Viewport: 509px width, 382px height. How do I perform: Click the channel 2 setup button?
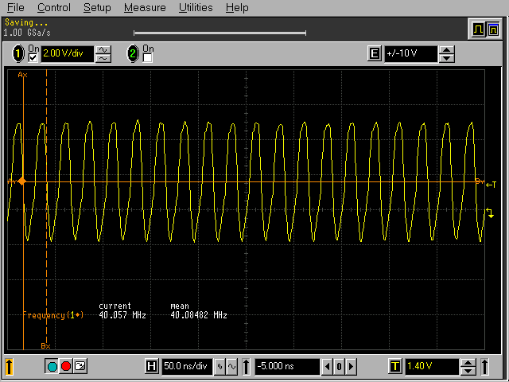[133, 53]
